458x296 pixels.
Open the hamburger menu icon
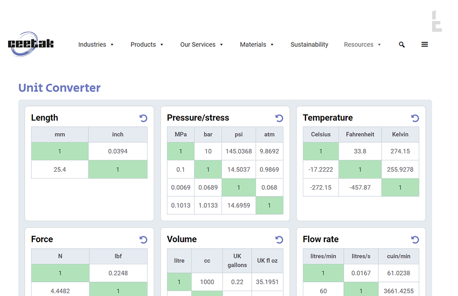tap(425, 45)
